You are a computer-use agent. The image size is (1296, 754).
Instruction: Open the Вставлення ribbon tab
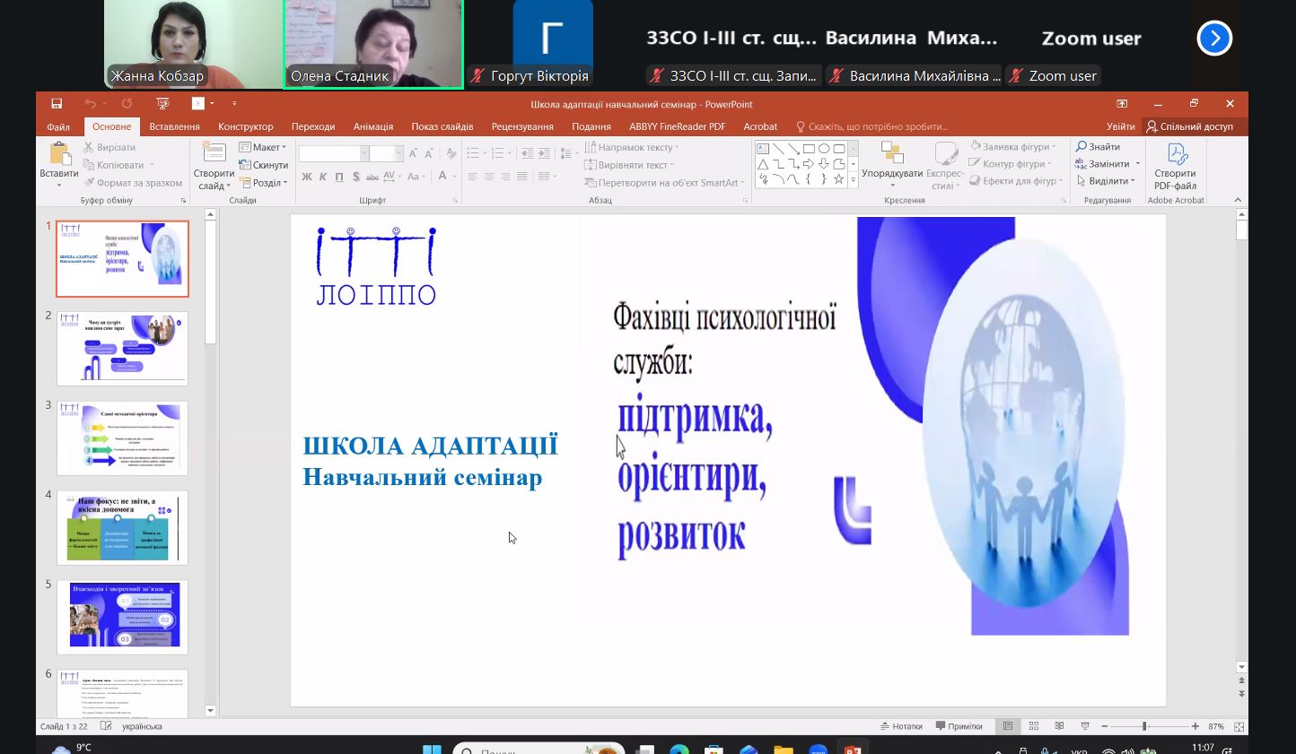pos(174,126)
